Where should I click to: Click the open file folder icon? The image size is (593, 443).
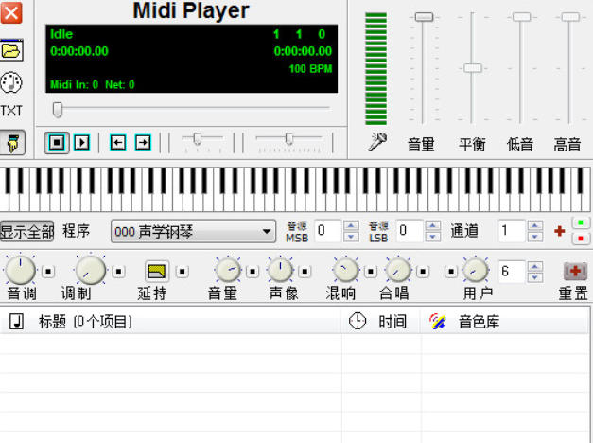point(11,51)
